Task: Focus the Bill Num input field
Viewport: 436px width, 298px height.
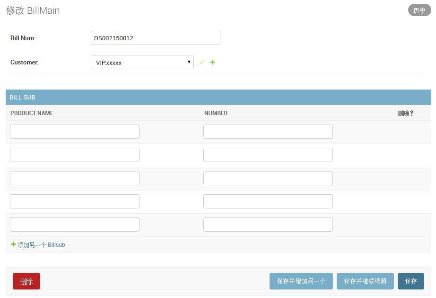Action: [156, 38]
